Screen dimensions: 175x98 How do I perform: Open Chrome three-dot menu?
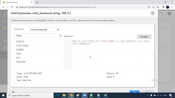coord(172,7)
